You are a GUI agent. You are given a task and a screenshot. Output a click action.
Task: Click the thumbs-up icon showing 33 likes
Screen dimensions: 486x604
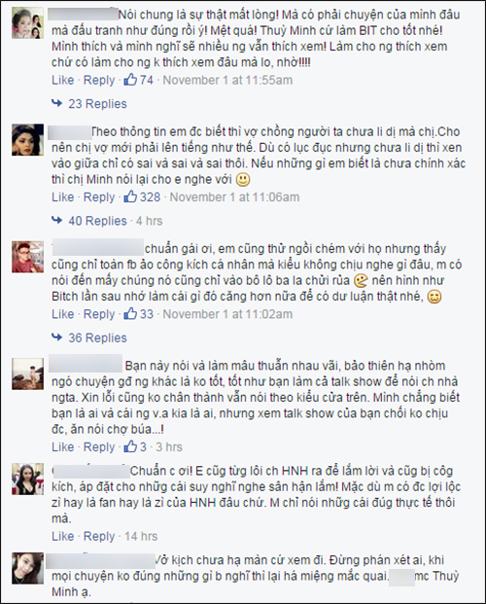[130, 314]
